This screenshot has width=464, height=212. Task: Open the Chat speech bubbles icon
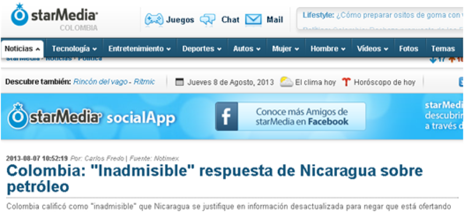[x=207, y=20]
